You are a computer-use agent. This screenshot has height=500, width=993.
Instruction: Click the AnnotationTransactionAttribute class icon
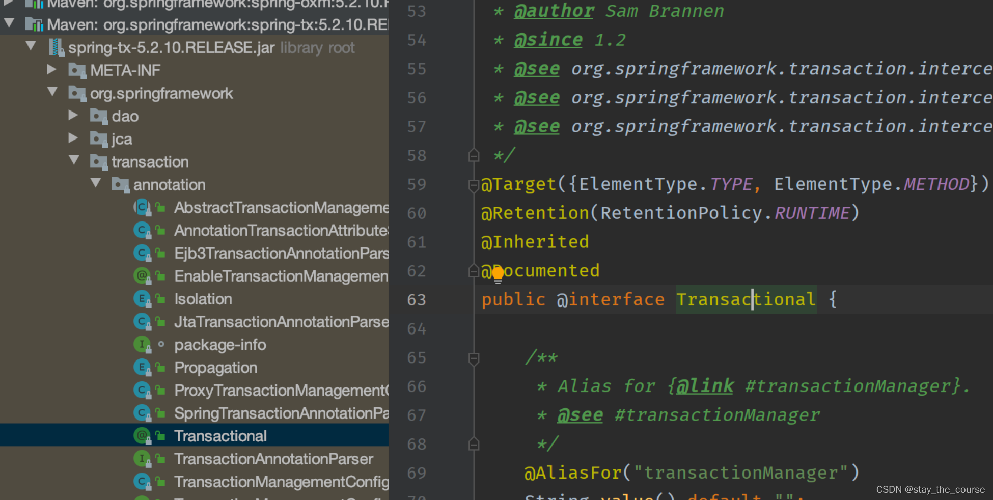[143, 230]
